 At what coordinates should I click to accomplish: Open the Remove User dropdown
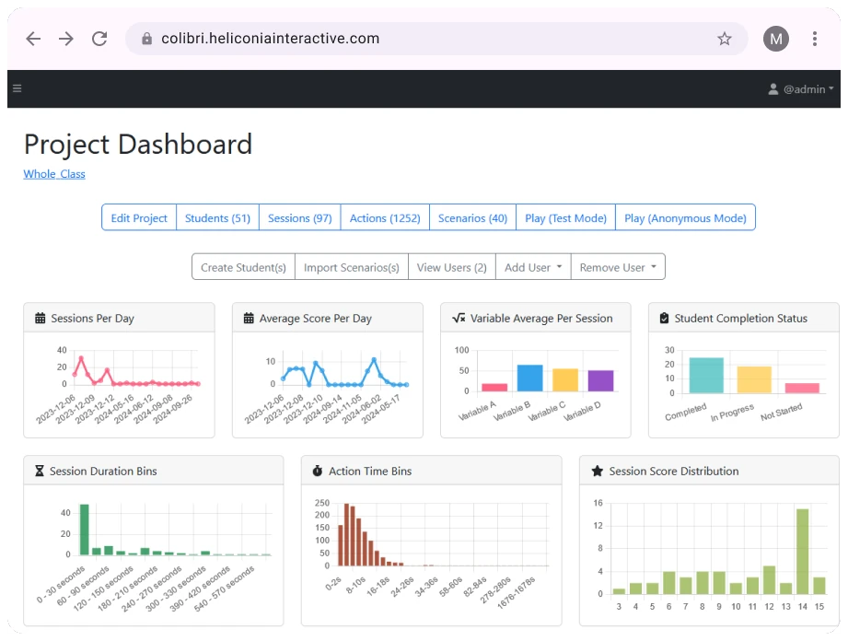click(617, 266)
